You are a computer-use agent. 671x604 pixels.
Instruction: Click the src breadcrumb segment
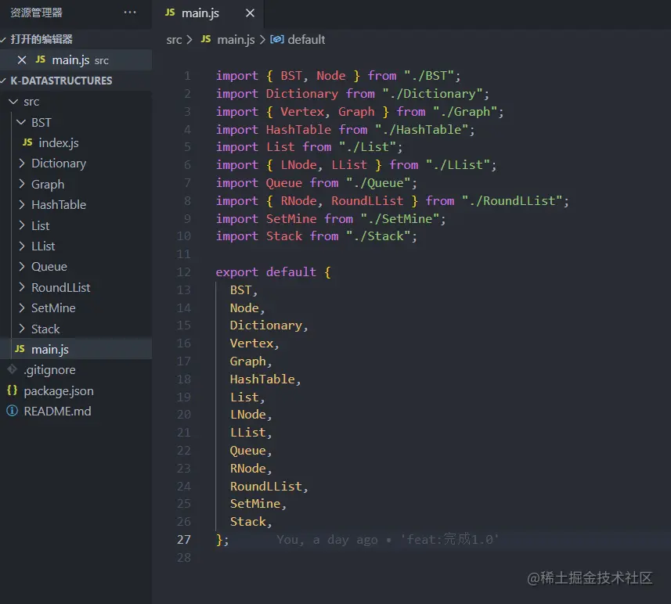point(174,40)
